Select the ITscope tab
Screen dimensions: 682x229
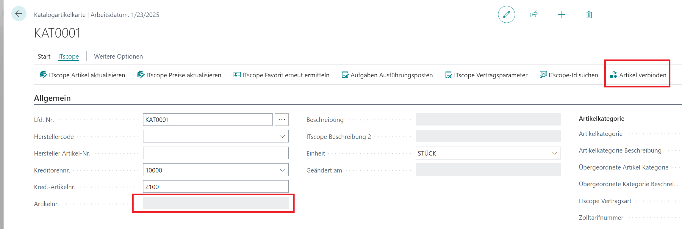(x=68, y=57)
